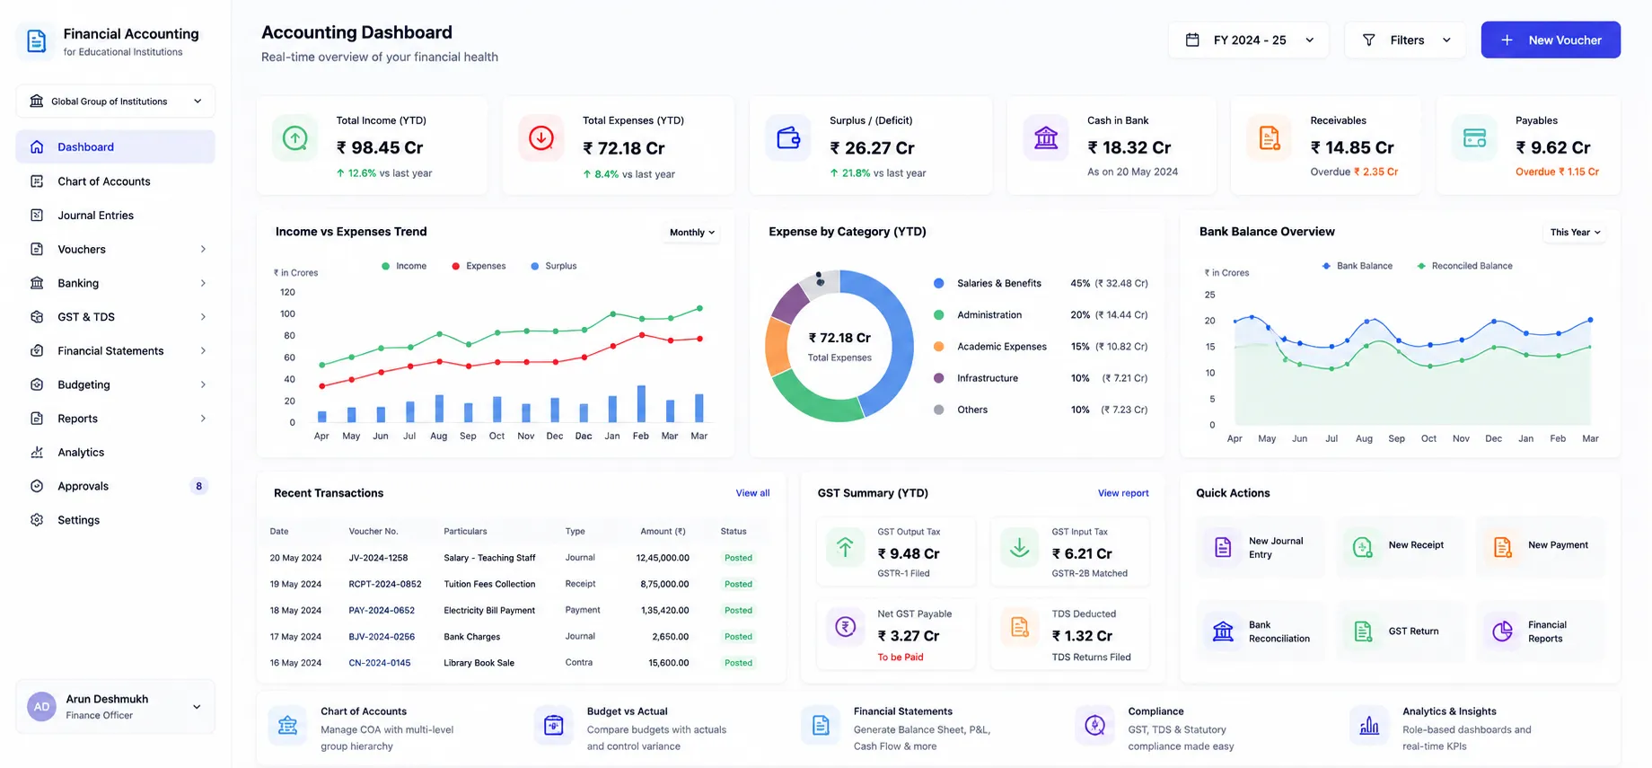
Task: Expand the GST & TDS sidebar chevron
Action: point(203,317)
